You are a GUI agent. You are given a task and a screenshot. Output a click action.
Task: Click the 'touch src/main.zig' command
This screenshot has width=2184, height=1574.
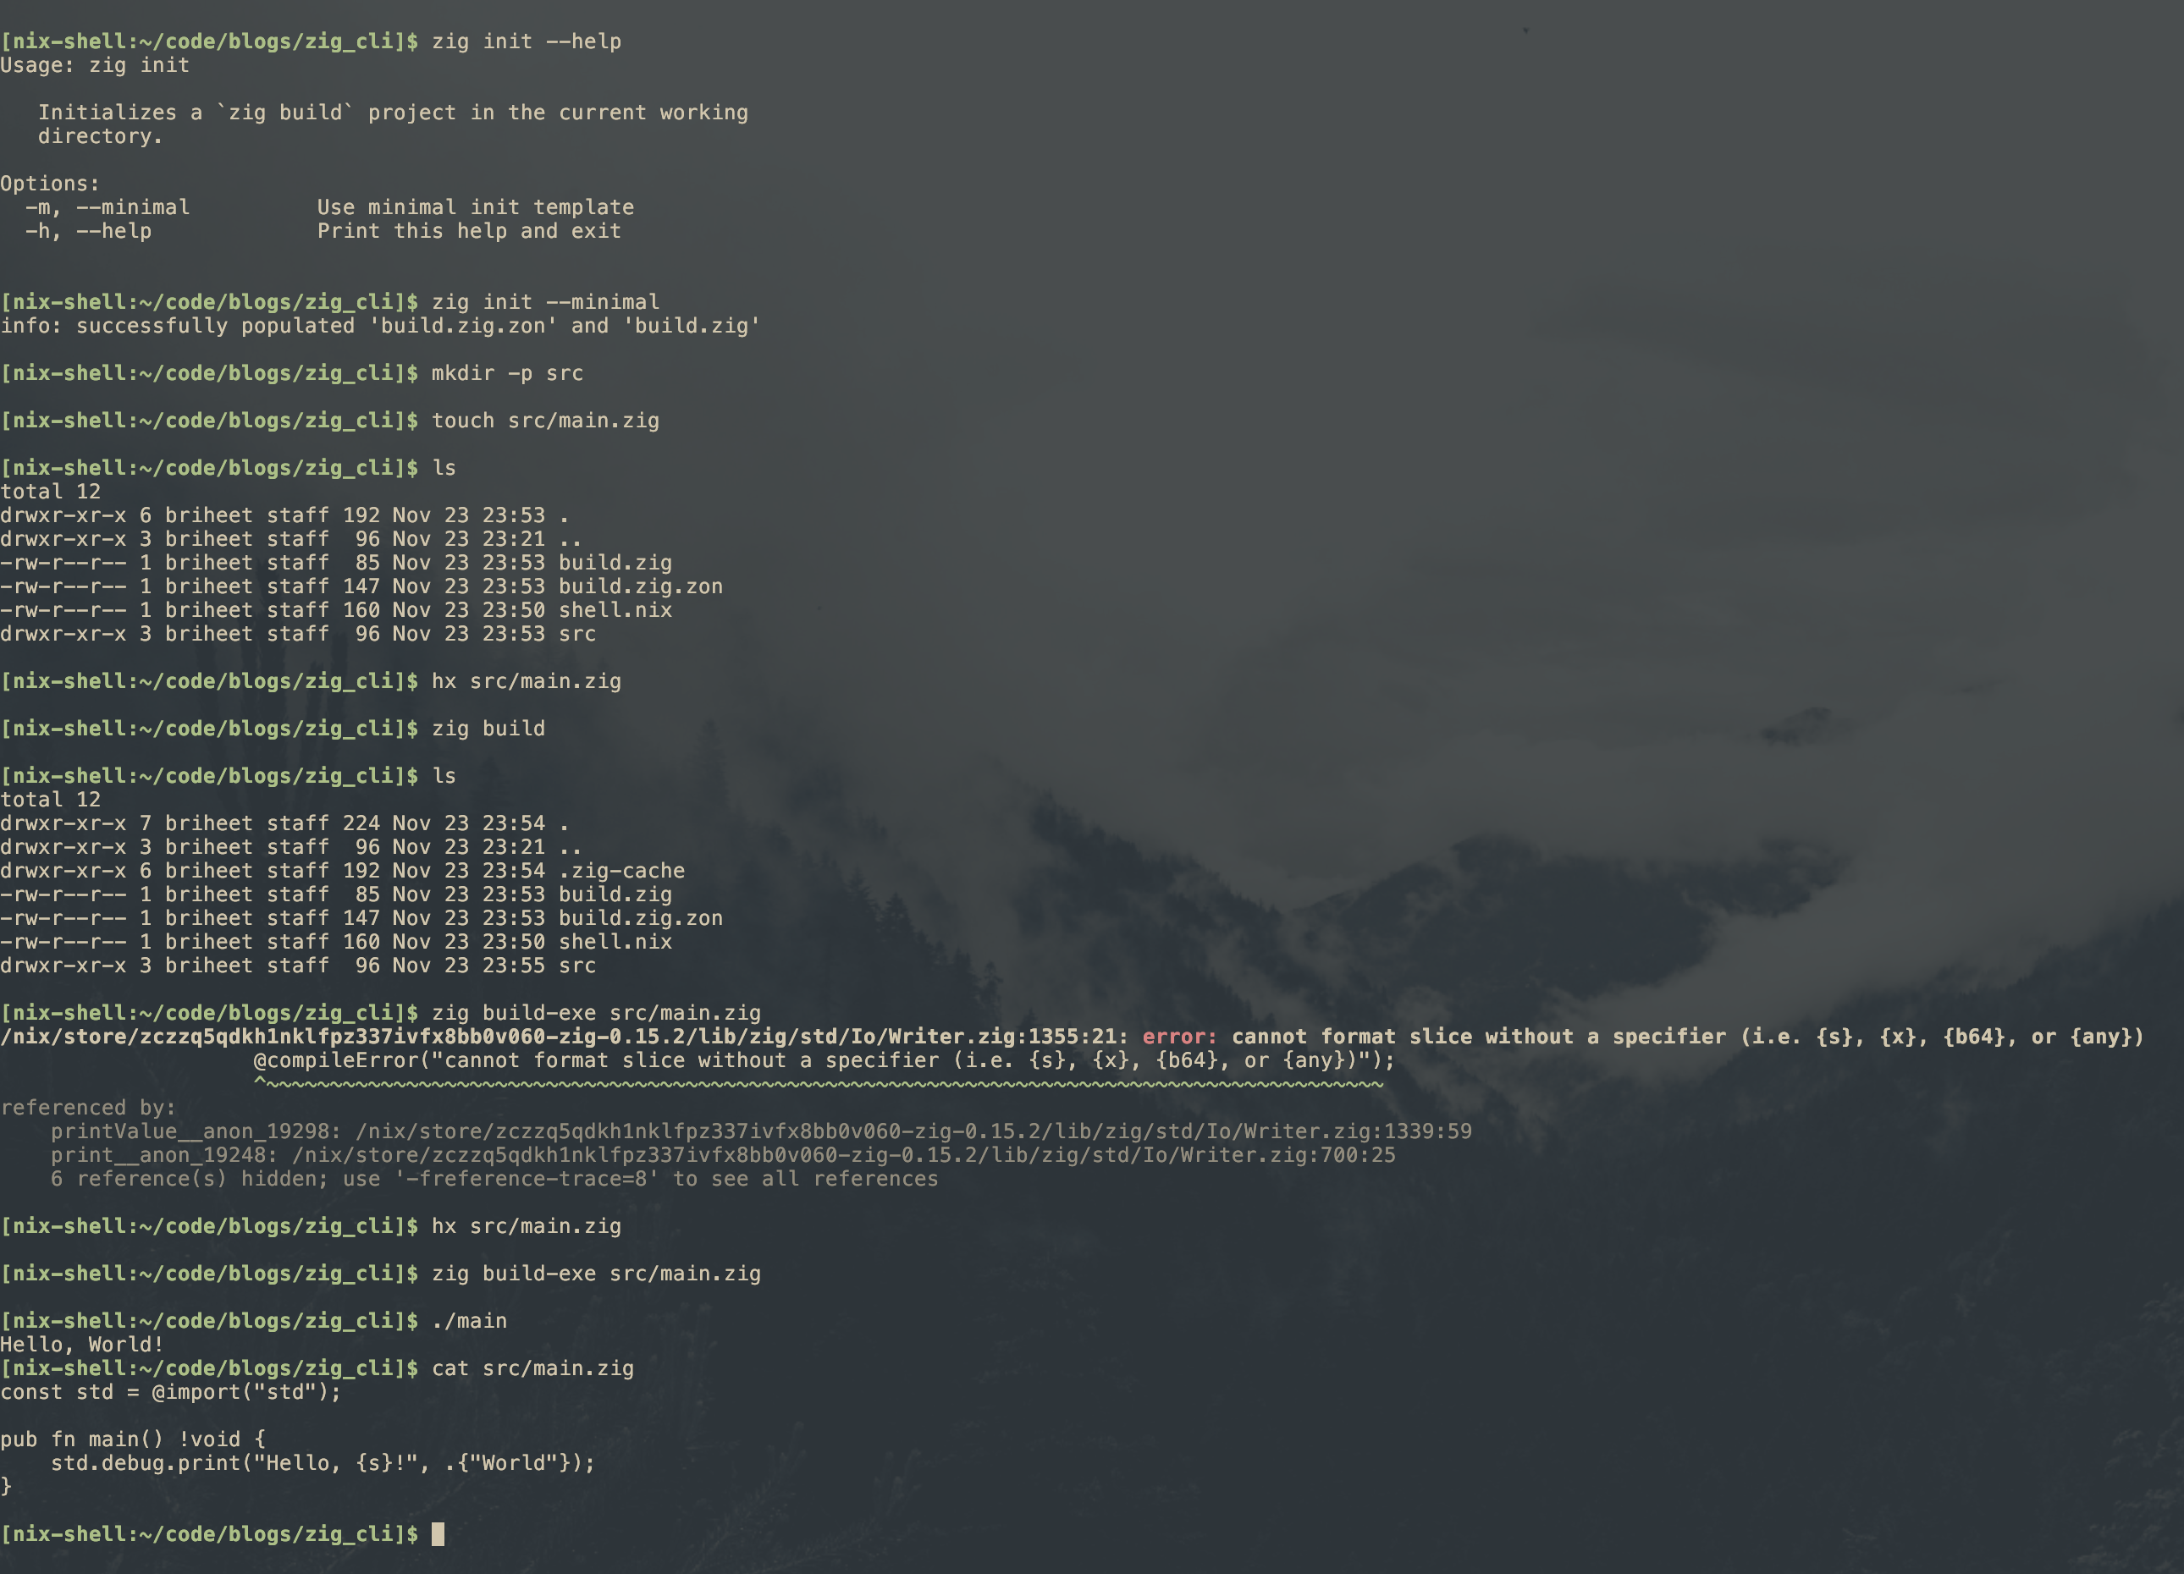[545, 421]
